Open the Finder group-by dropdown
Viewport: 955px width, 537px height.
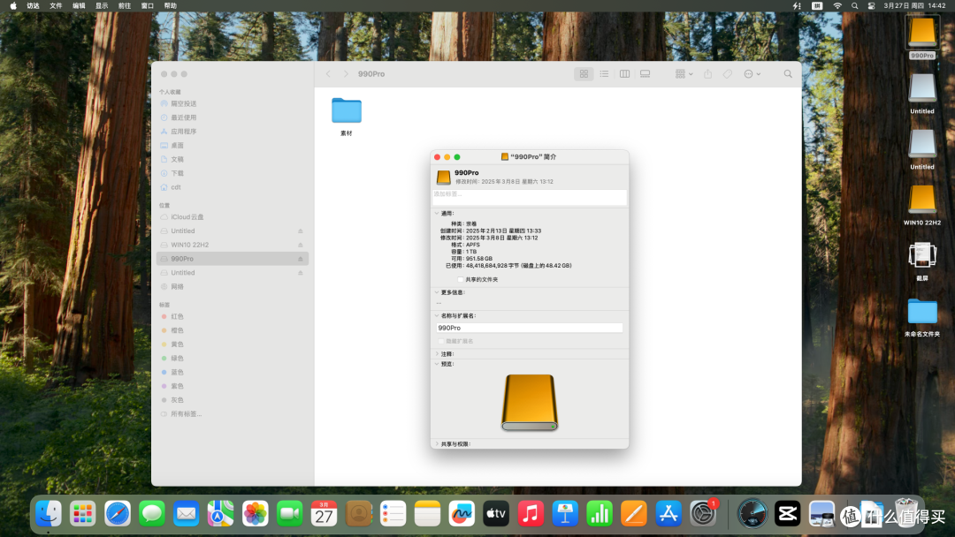click(684, 73)
